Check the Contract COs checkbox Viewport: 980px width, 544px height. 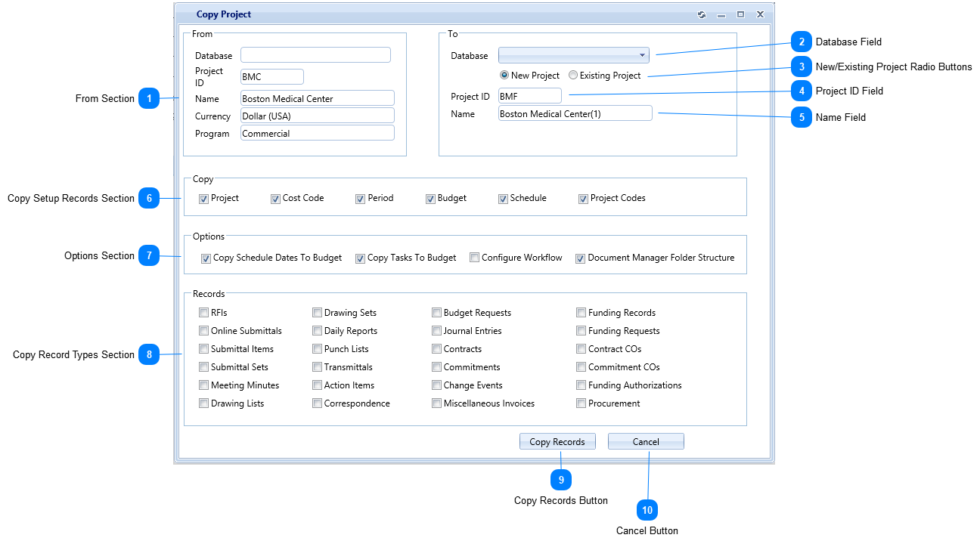coord(581,349)
